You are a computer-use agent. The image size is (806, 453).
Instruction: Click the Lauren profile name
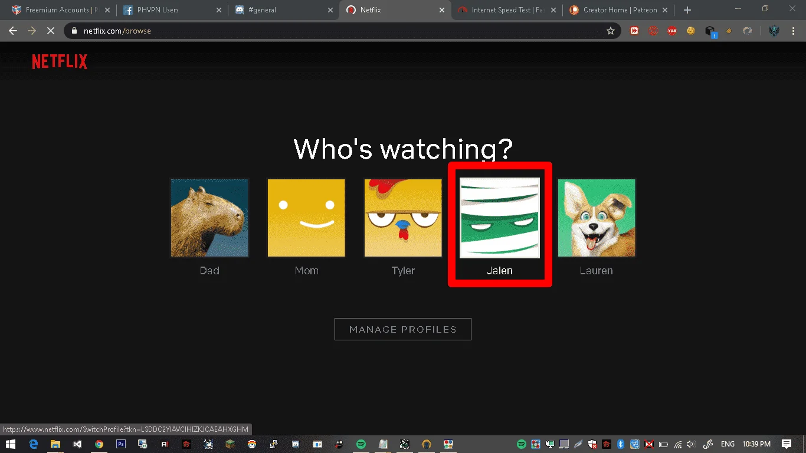(597, 271)
